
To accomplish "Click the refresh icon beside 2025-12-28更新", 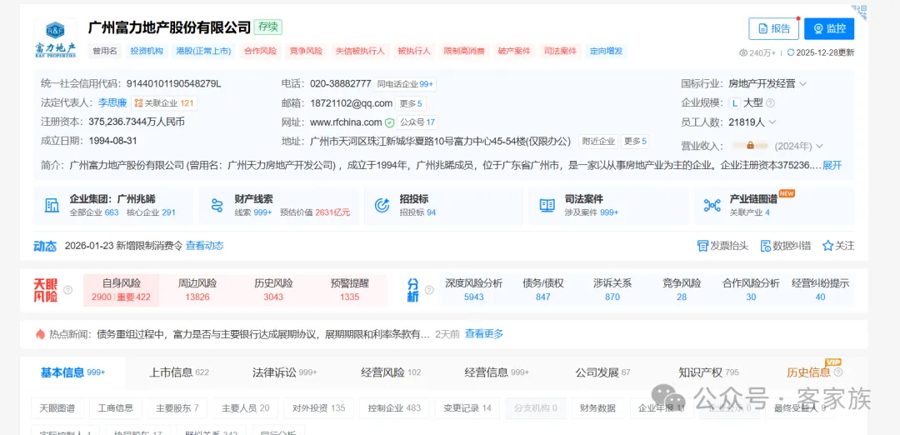I will point(791,52).
